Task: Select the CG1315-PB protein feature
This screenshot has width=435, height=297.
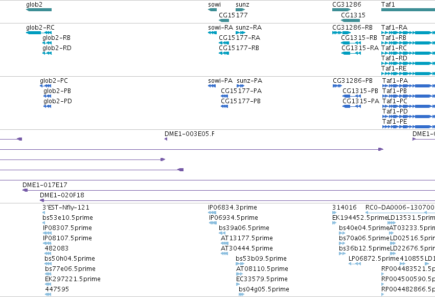Action: pyautogui.click(x=360, y=91)
